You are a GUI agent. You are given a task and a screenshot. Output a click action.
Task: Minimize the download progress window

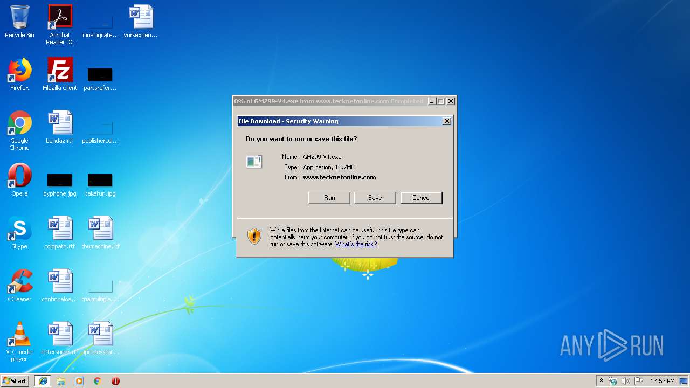pos(432,101)
